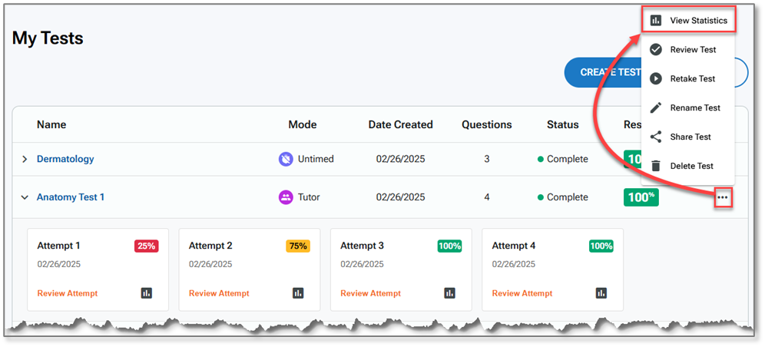Collapse the Anatomy Test 1 row
The image size is (765, 347).
pos(25,197)
